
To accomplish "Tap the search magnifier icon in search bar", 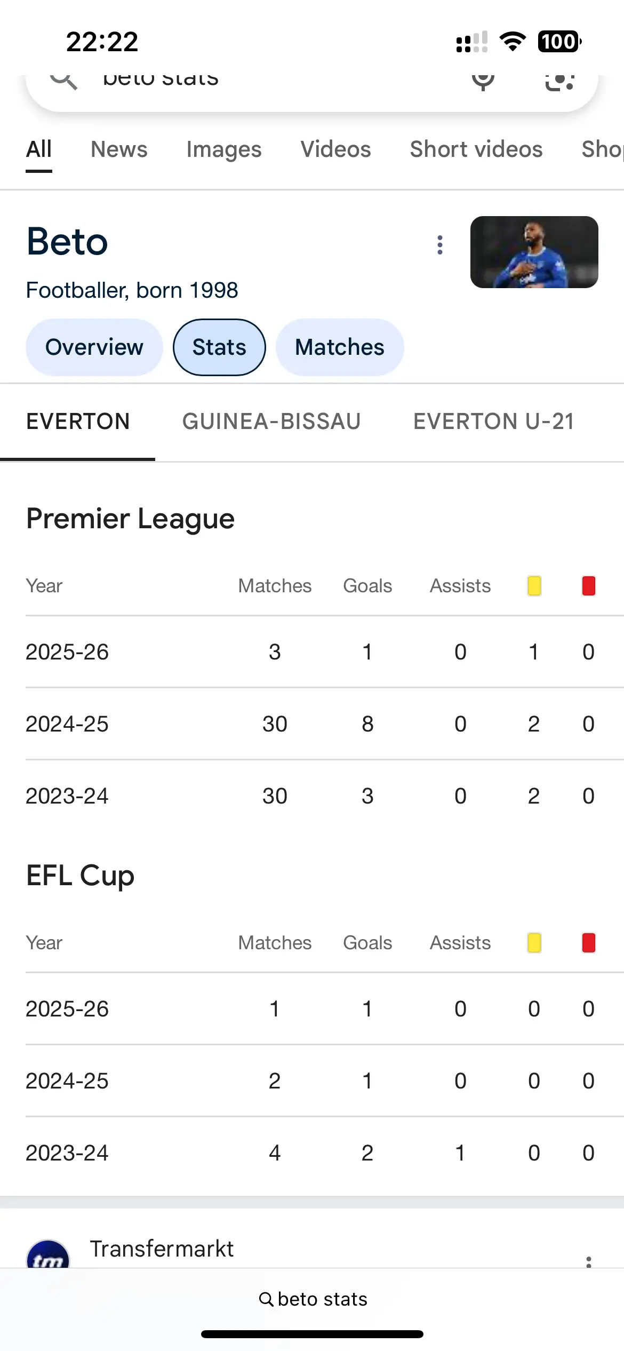I will click(x=63, y=80).
